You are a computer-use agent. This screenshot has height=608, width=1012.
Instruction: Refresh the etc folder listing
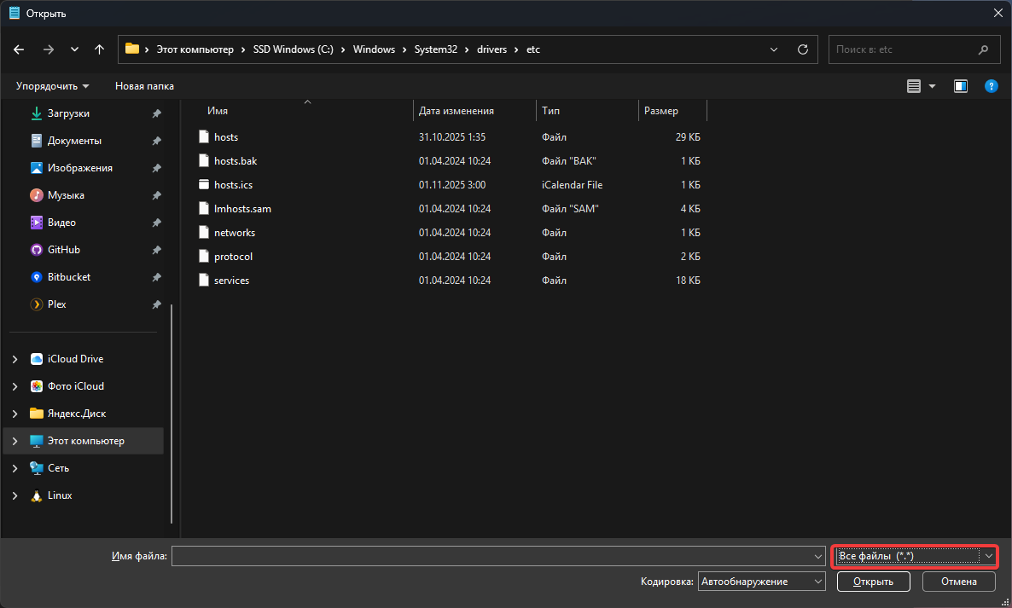[x=802, y=49]
